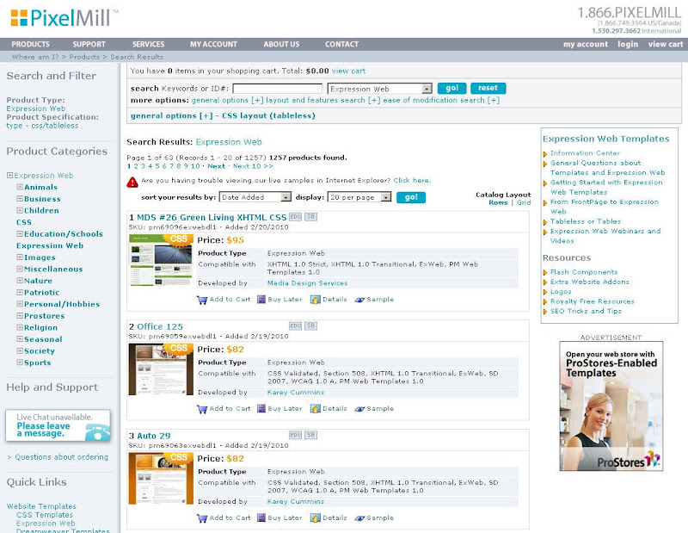Click Add to Cart icon for MDS #26

(x=202, y=301)
